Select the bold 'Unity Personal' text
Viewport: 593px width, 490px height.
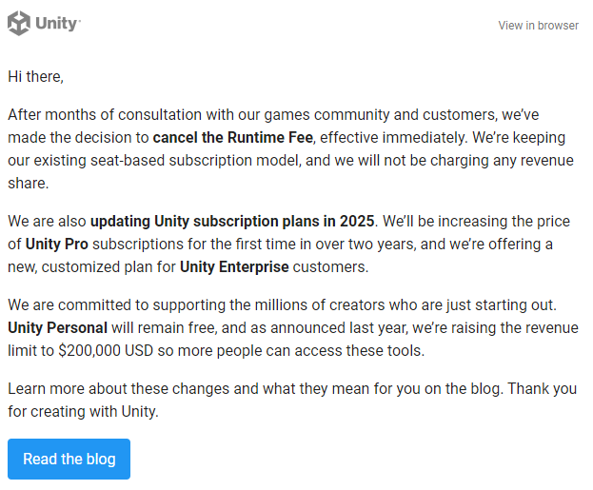pos(57,328)
